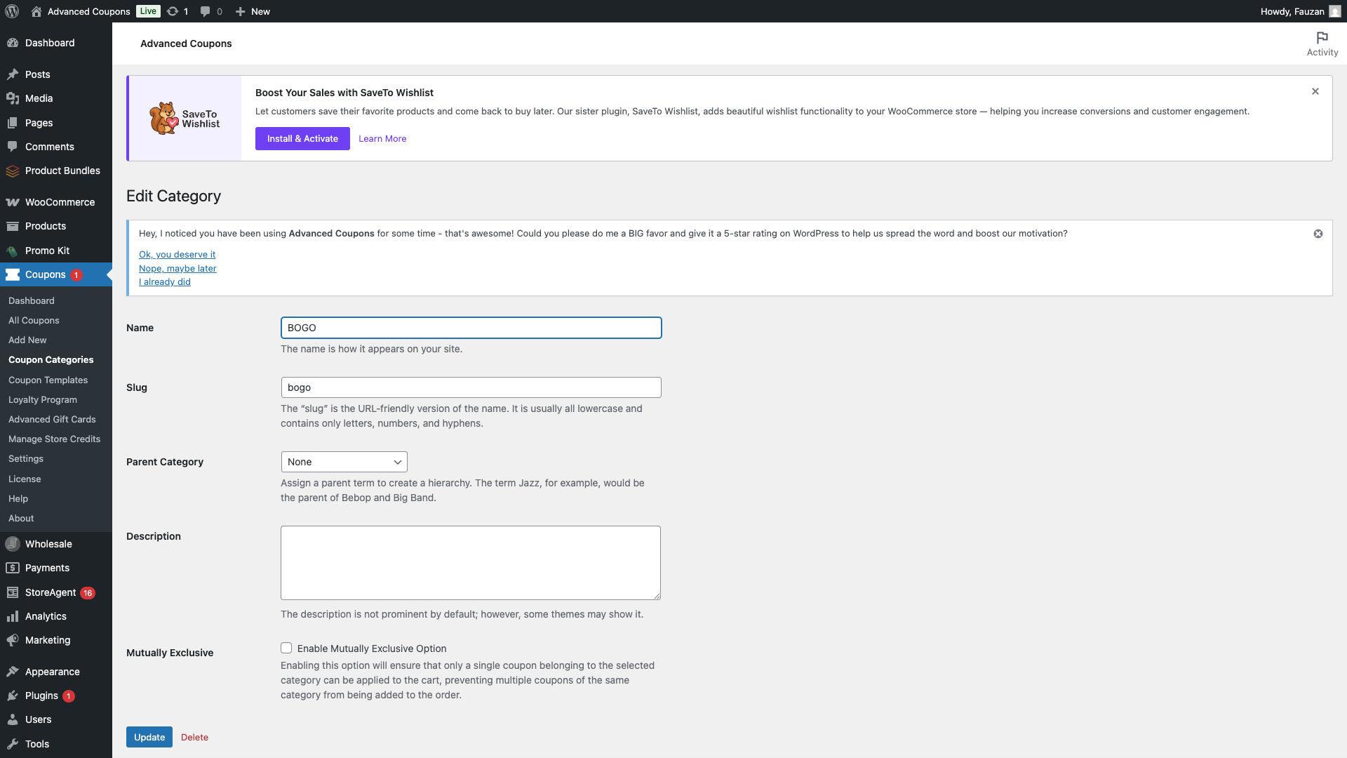
Task: Open Promo Kit from the sidebar
Action: click(47, 251)
